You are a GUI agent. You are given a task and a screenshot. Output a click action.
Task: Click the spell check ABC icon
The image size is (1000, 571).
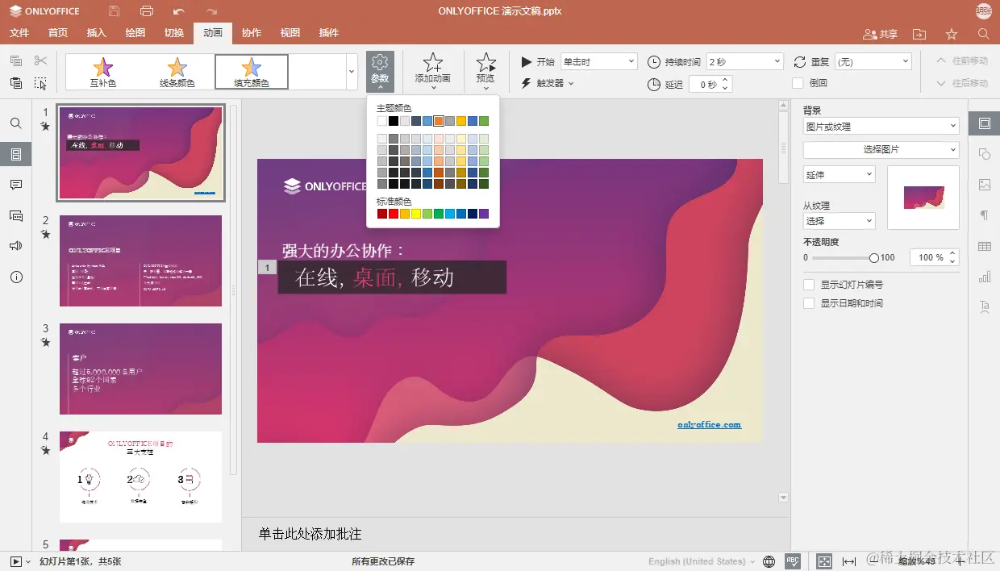pos(793,561)
